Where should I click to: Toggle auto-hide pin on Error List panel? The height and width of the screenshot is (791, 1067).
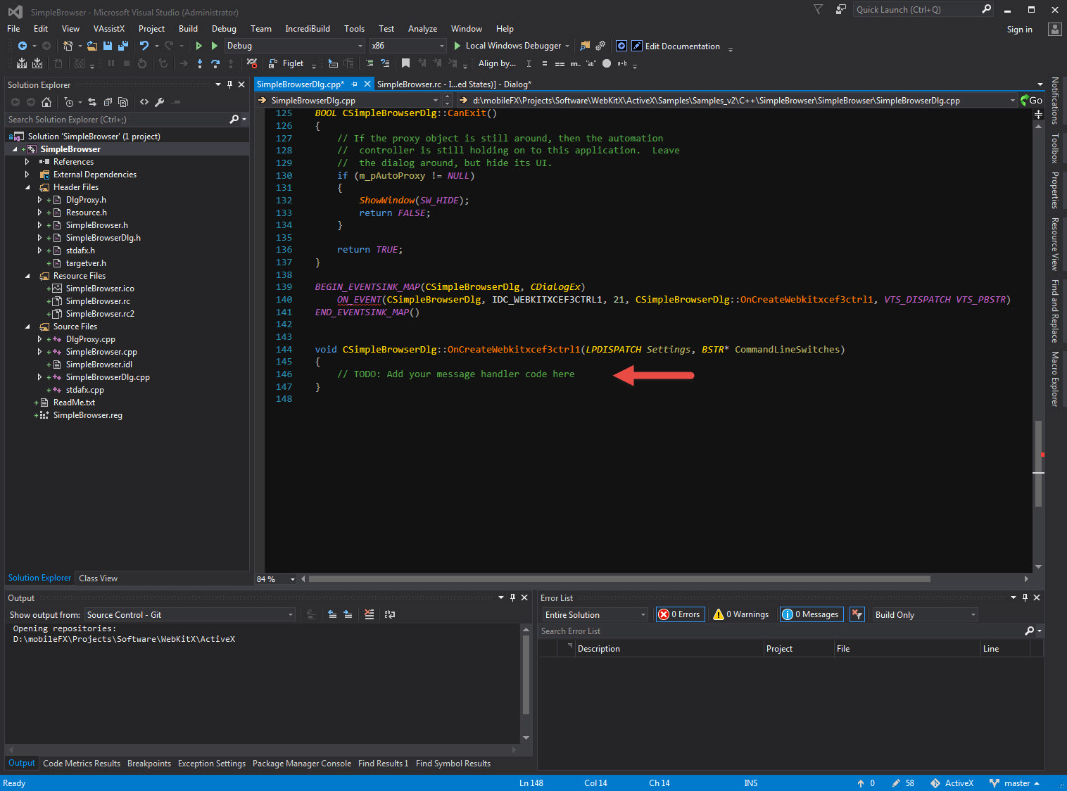pos(1025,597)
